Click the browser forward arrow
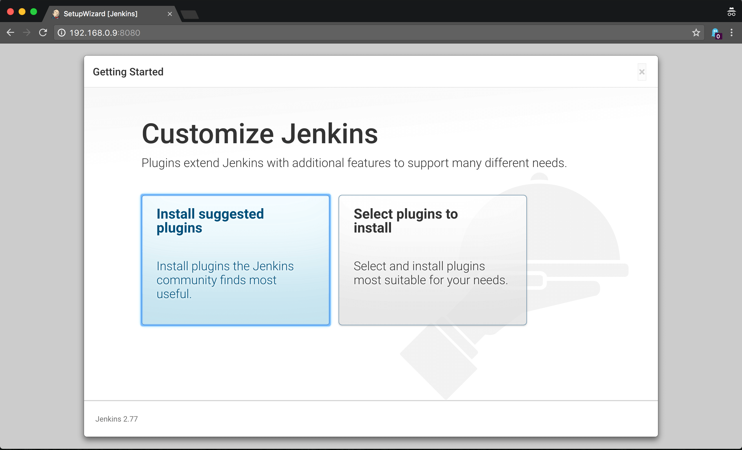 point(26,32)
